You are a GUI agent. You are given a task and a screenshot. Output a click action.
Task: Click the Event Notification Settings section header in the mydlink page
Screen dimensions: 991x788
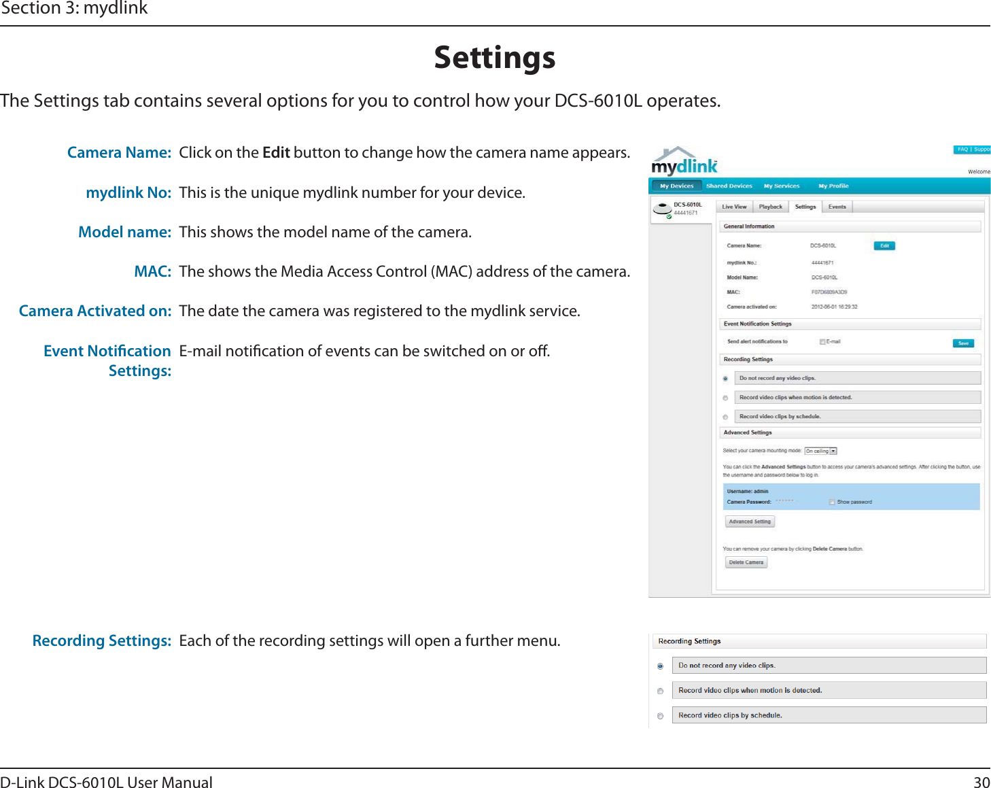click(850, 324)
